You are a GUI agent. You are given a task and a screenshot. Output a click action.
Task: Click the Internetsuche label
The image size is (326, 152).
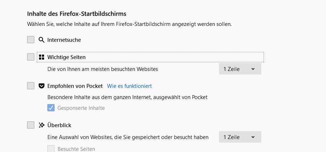pos(64,40)
